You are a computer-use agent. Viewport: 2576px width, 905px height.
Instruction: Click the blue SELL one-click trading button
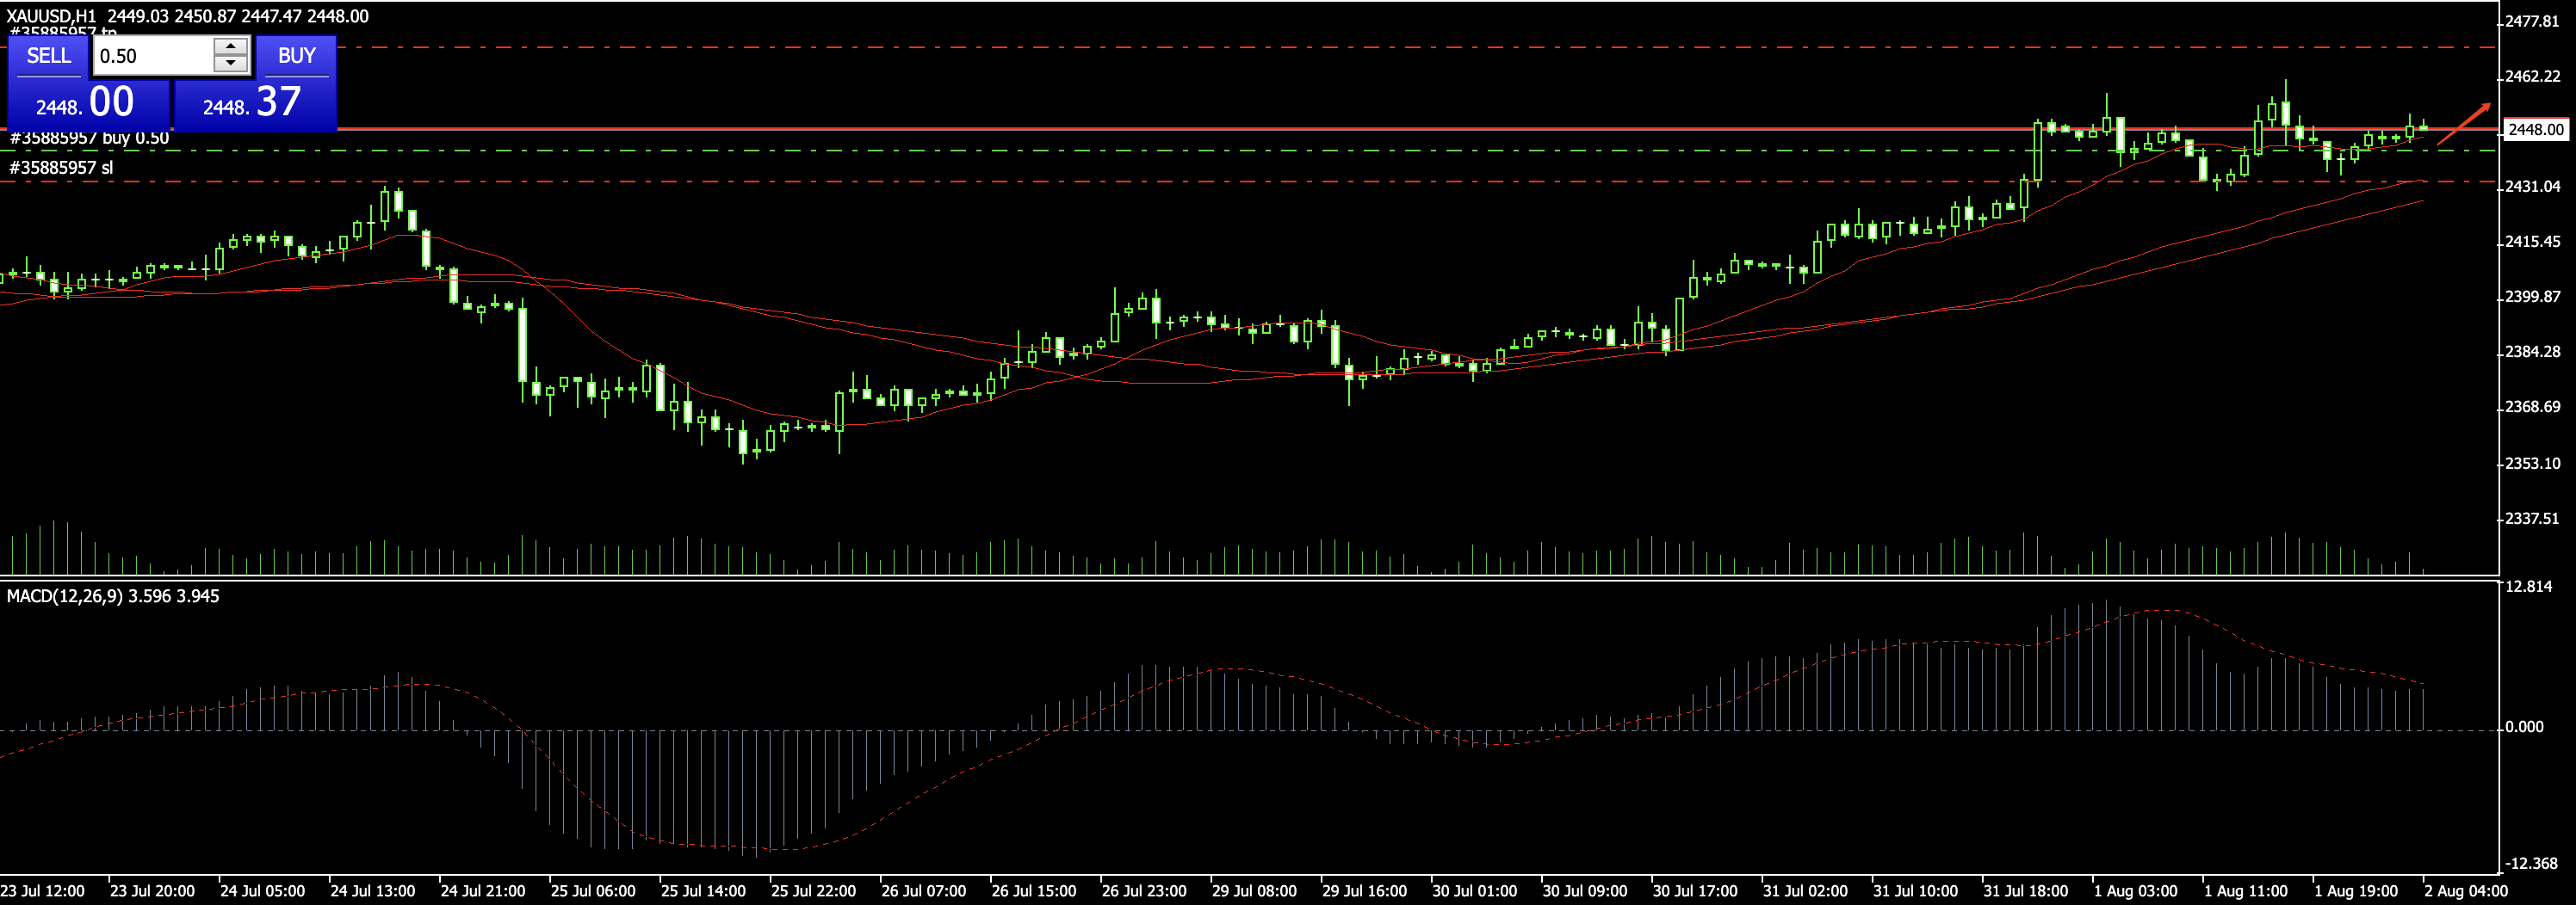point(49,56)
